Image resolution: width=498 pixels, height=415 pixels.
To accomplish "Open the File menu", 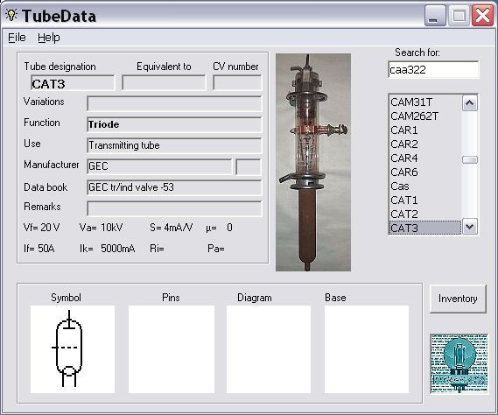I will pyautogui.click(x=17, y=38).
